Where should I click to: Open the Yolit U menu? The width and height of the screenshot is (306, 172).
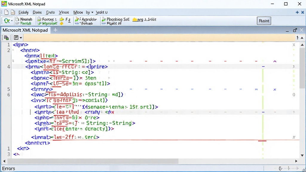(x=102, y=12)
